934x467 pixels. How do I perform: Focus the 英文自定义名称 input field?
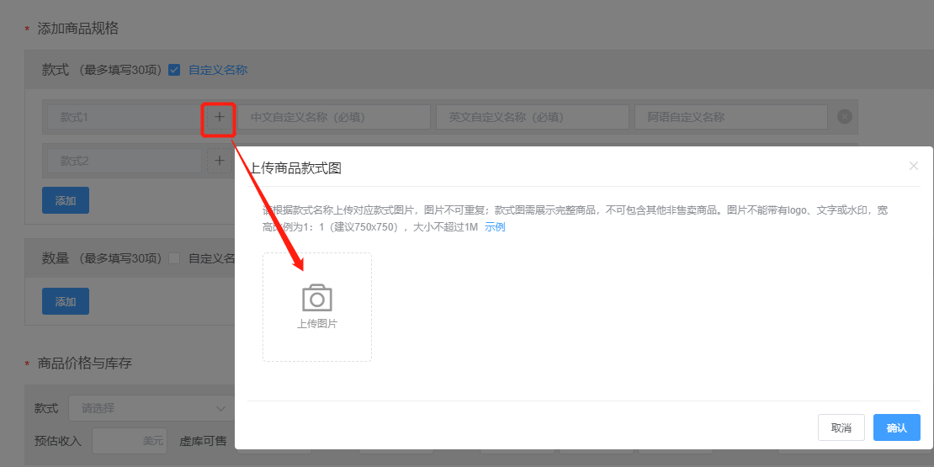click(532, 117)
